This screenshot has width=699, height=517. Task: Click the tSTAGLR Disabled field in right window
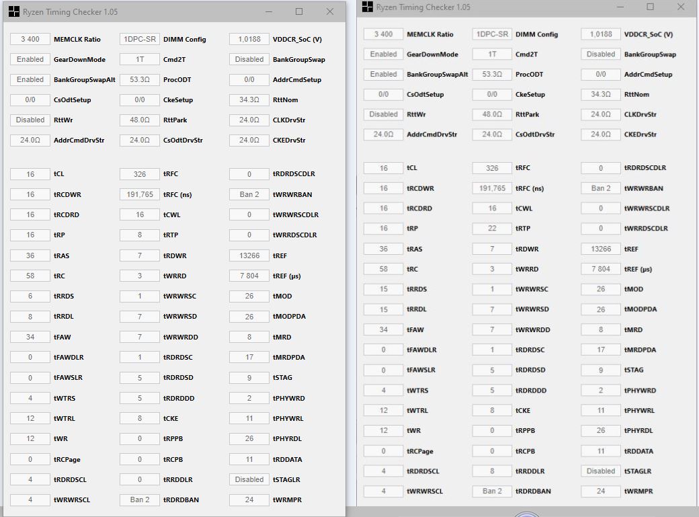[601, 471]
